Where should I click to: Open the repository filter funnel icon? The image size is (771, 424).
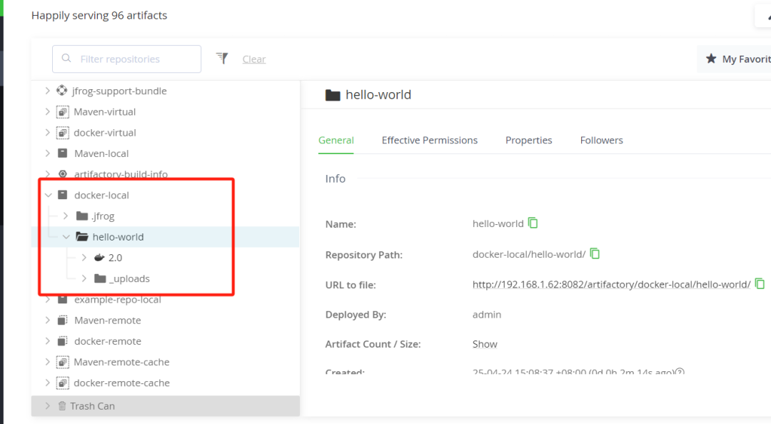222,59
